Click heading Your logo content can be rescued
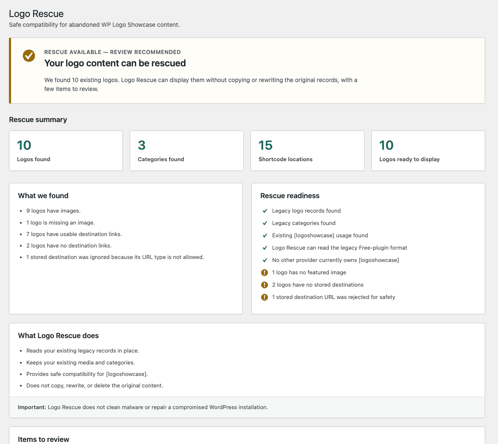The height and width of the screenshot is (444, 498). [x=115, y=63]
